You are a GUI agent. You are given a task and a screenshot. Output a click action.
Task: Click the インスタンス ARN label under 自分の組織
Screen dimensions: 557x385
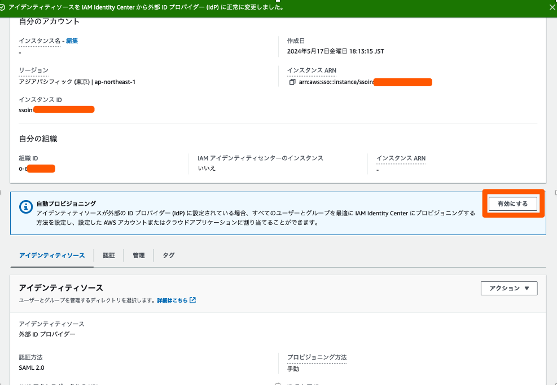pyautogui.click(x=401, y=158)
